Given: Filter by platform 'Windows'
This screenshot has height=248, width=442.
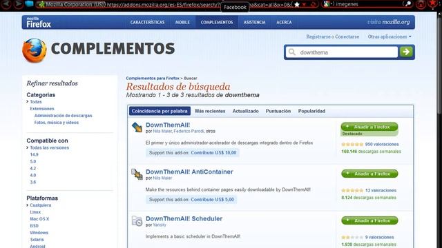Looking at the screenshot, I should pos(39,233).
